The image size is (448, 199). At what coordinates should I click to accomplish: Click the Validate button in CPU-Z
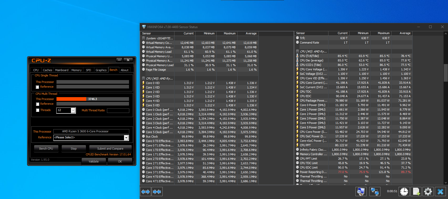click(94, 161)
